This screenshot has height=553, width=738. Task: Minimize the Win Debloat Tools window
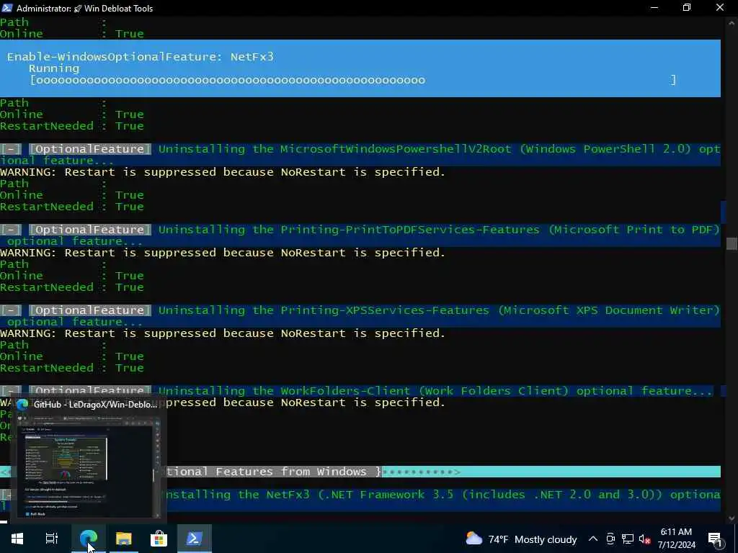654,7
